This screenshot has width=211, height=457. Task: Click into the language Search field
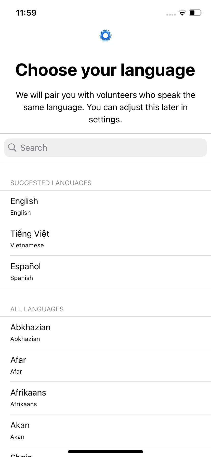point(106,148)
